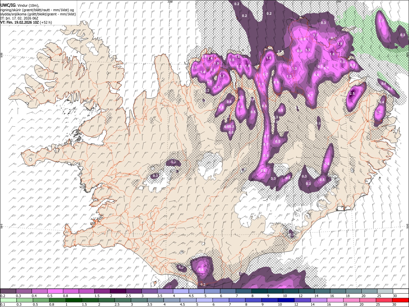Pick the bright red 30 rain legend swatch
The image size is (409, 307).
coord(400,300)
